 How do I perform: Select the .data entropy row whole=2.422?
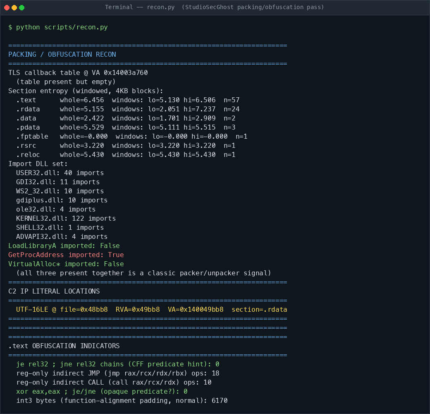126,118
